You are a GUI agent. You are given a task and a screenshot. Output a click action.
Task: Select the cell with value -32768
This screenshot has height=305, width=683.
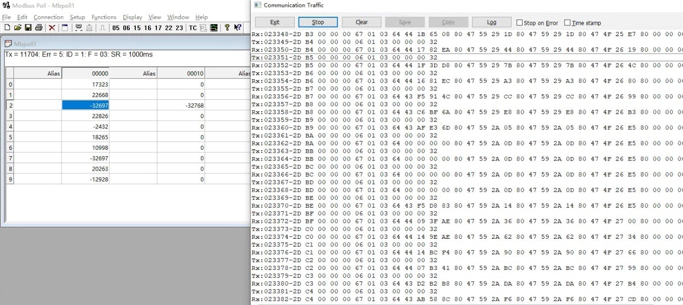(181, 105)
